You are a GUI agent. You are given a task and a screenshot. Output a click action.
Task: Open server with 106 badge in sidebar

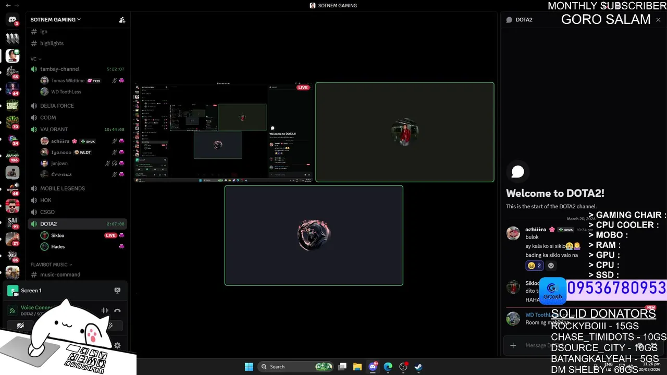pos(13,156)
